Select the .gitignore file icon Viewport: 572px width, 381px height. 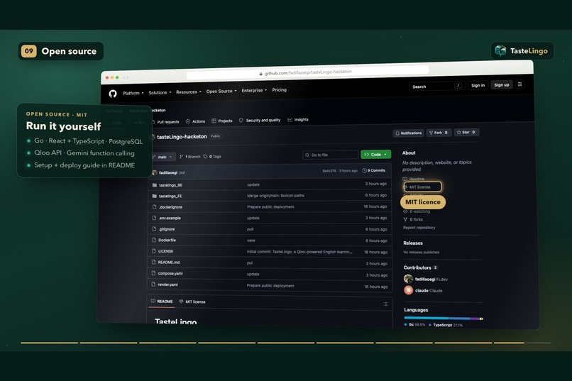pyautogui.click(x=154, y=229)
